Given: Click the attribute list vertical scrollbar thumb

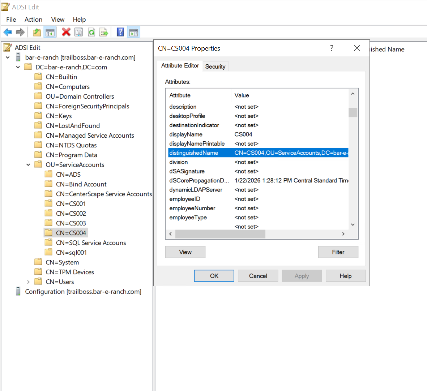Looking at the screenshot, I should click(x=353, y=112).
